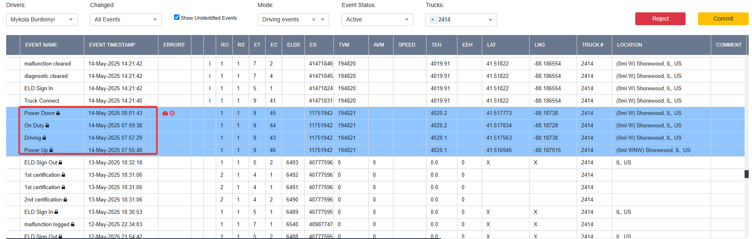
Task: Click lock icon beside ELD Sign Out 13-May
Action: (61, 162)
